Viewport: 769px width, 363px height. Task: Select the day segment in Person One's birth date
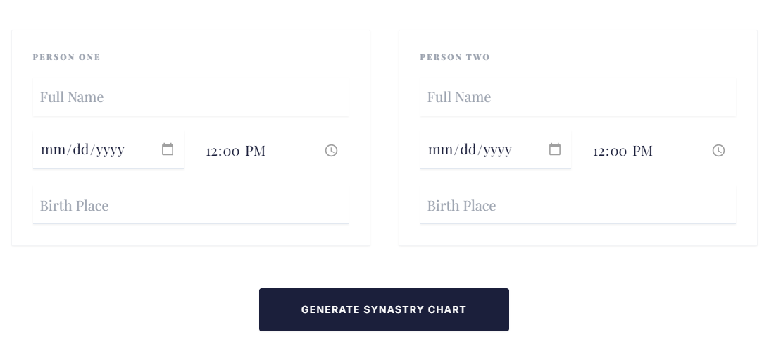point(79,149)
